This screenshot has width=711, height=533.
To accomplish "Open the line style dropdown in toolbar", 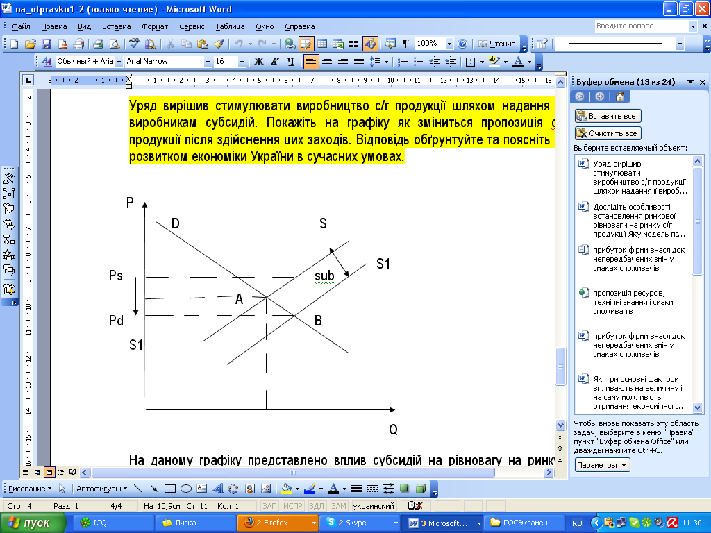I will [x=680, y=44].
